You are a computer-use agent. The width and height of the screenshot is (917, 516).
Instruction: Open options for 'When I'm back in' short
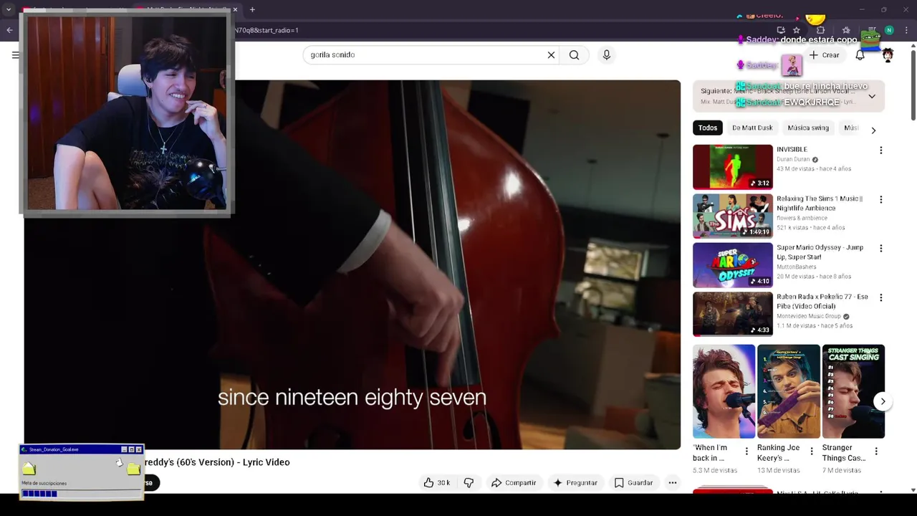[x=746, y=451]
